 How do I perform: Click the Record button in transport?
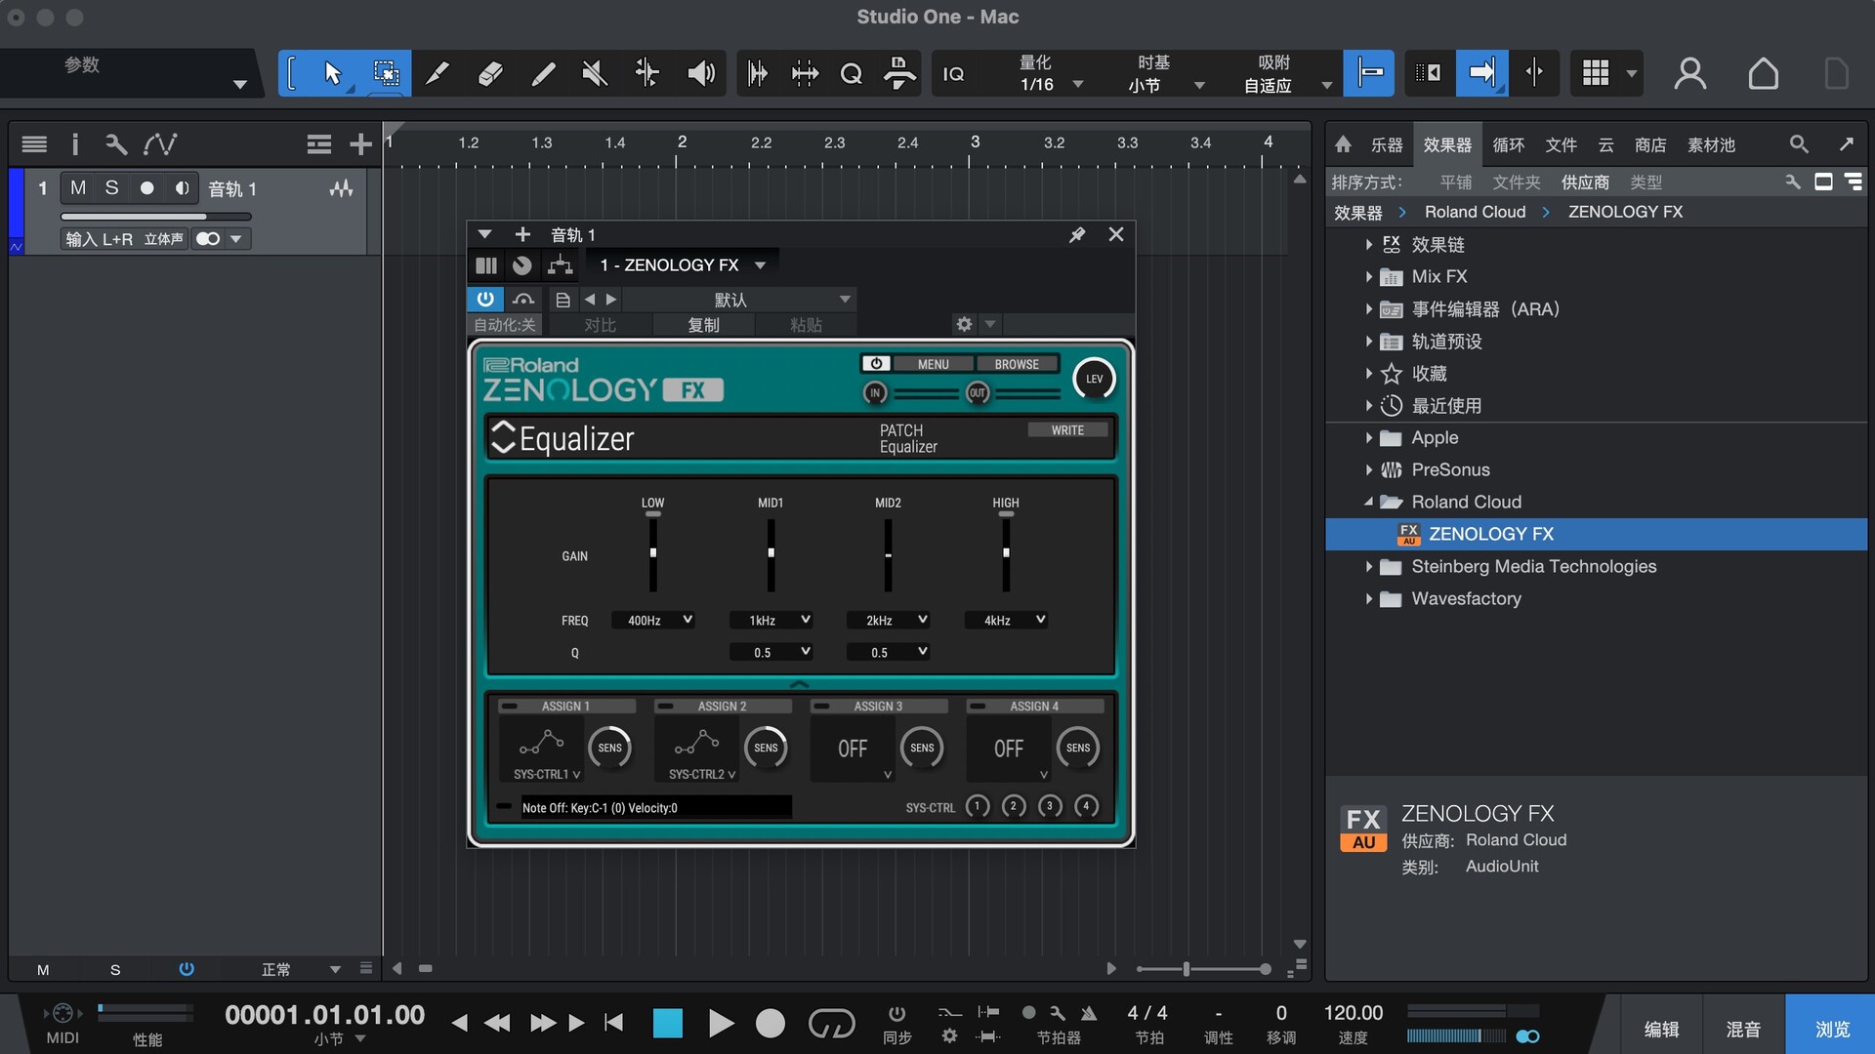tap(770, 1023)
